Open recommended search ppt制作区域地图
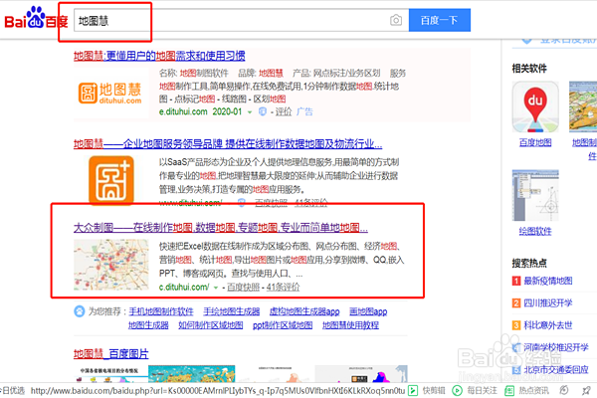 (283, 325)
